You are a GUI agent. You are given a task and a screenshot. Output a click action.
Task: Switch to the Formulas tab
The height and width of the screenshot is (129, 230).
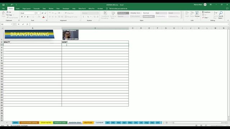pyautogui.click(x=36, y=9)
